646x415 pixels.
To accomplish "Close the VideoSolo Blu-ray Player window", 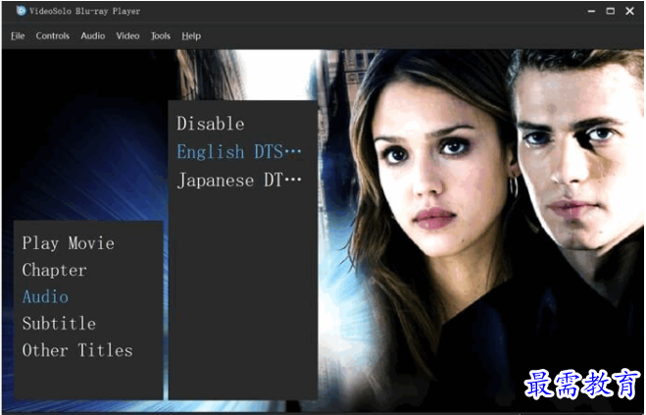I will click(x=629, y=11).
